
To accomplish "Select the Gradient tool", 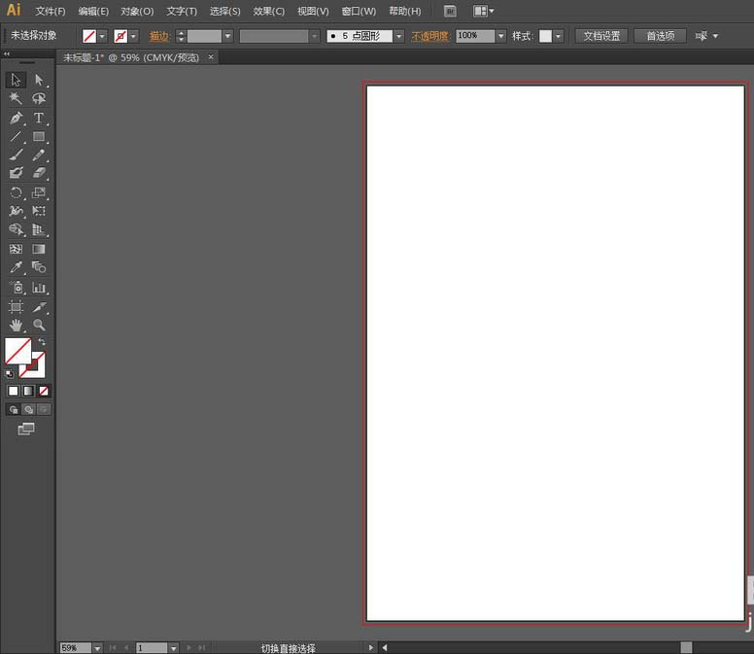I will click(x=39, y=249).
